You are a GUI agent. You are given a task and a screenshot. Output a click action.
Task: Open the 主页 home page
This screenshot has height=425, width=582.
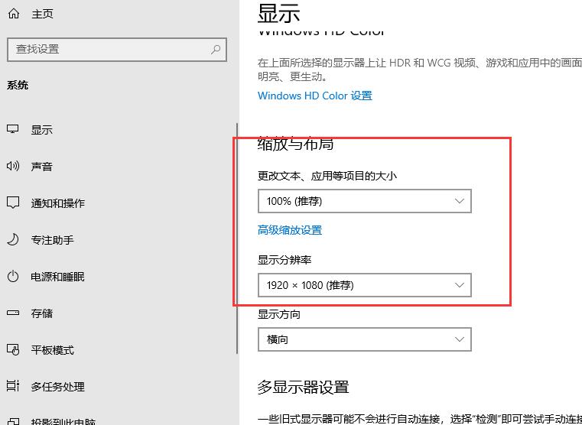click(42, 14)
